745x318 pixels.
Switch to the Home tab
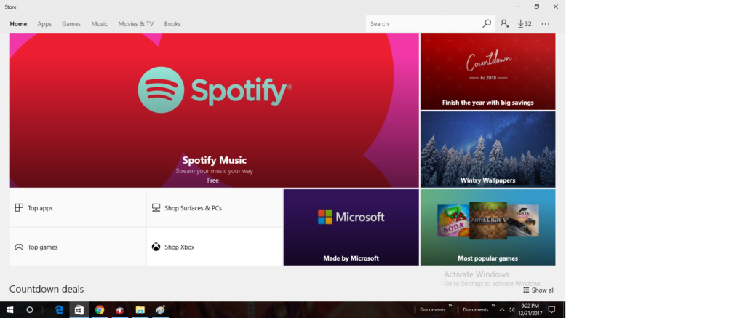(18, 24)
